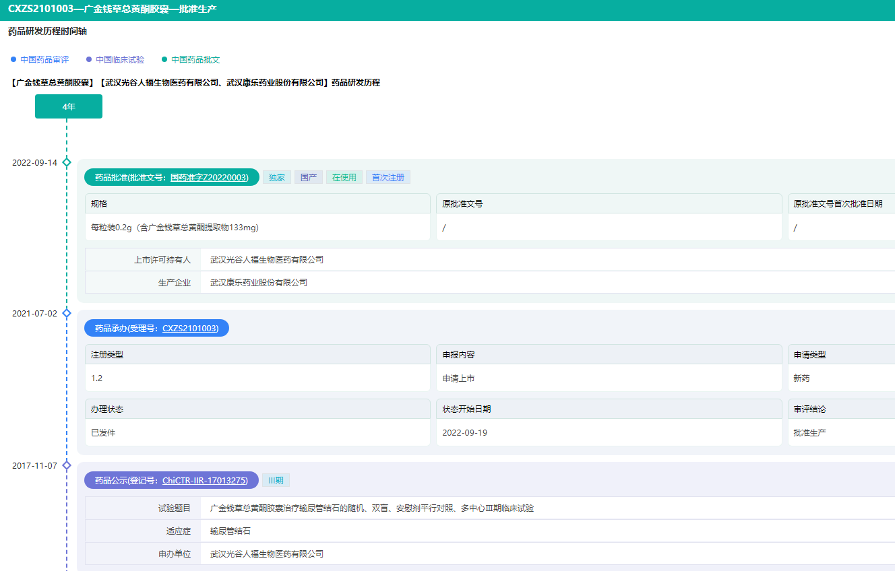Open acceptance number CXZS2101003 link

coord(190,329)
